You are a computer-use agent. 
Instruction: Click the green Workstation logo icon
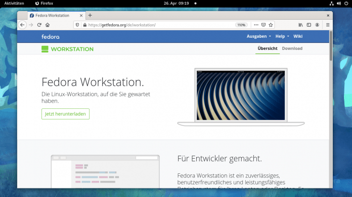pos(45,49)
